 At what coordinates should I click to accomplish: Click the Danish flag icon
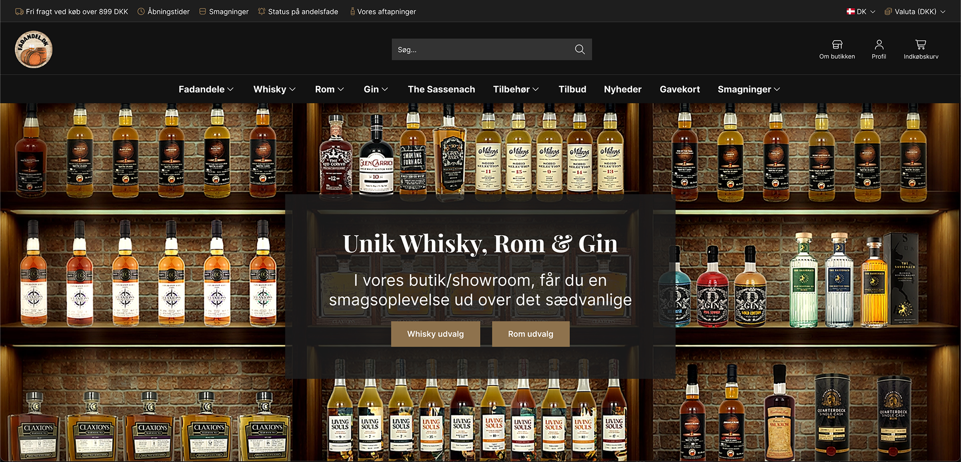[x=850, y=12]
